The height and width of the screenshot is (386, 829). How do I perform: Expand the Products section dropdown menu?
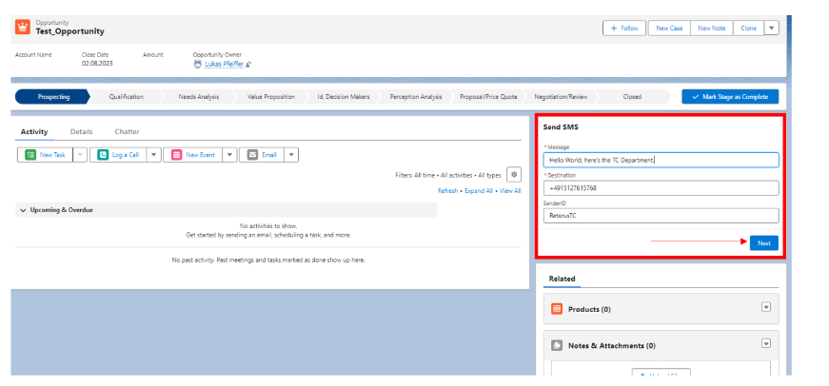[766, 306]
